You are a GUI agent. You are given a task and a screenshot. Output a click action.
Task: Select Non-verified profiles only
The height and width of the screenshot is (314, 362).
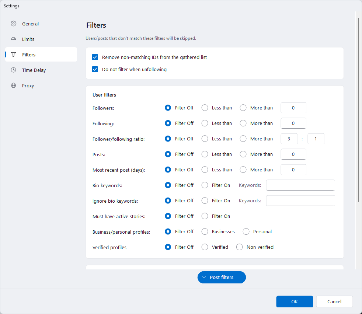(239, 247)
